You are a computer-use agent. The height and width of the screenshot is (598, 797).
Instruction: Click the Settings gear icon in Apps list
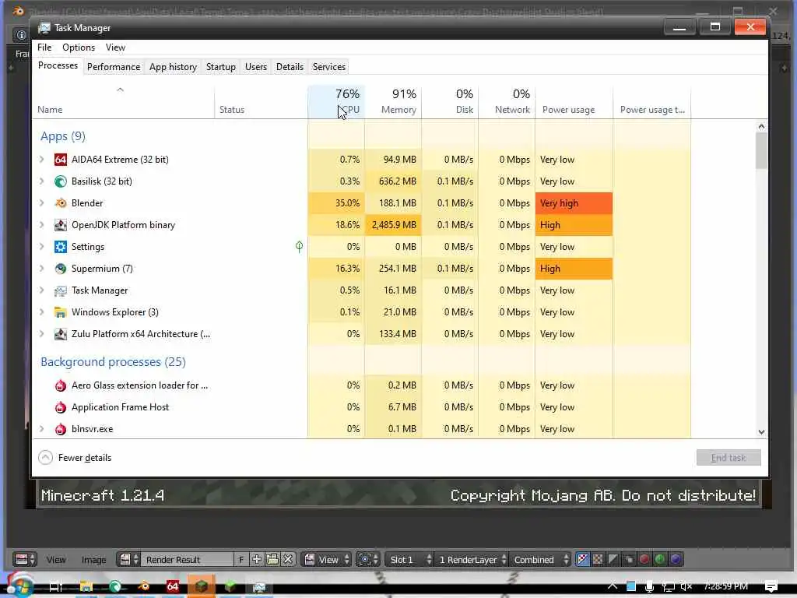pos(61,247)
